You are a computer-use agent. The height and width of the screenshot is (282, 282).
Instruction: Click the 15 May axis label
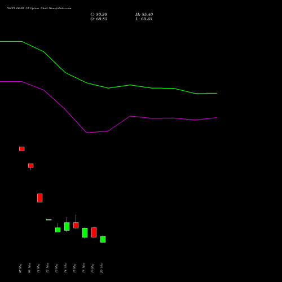click(x=74, y=268)
